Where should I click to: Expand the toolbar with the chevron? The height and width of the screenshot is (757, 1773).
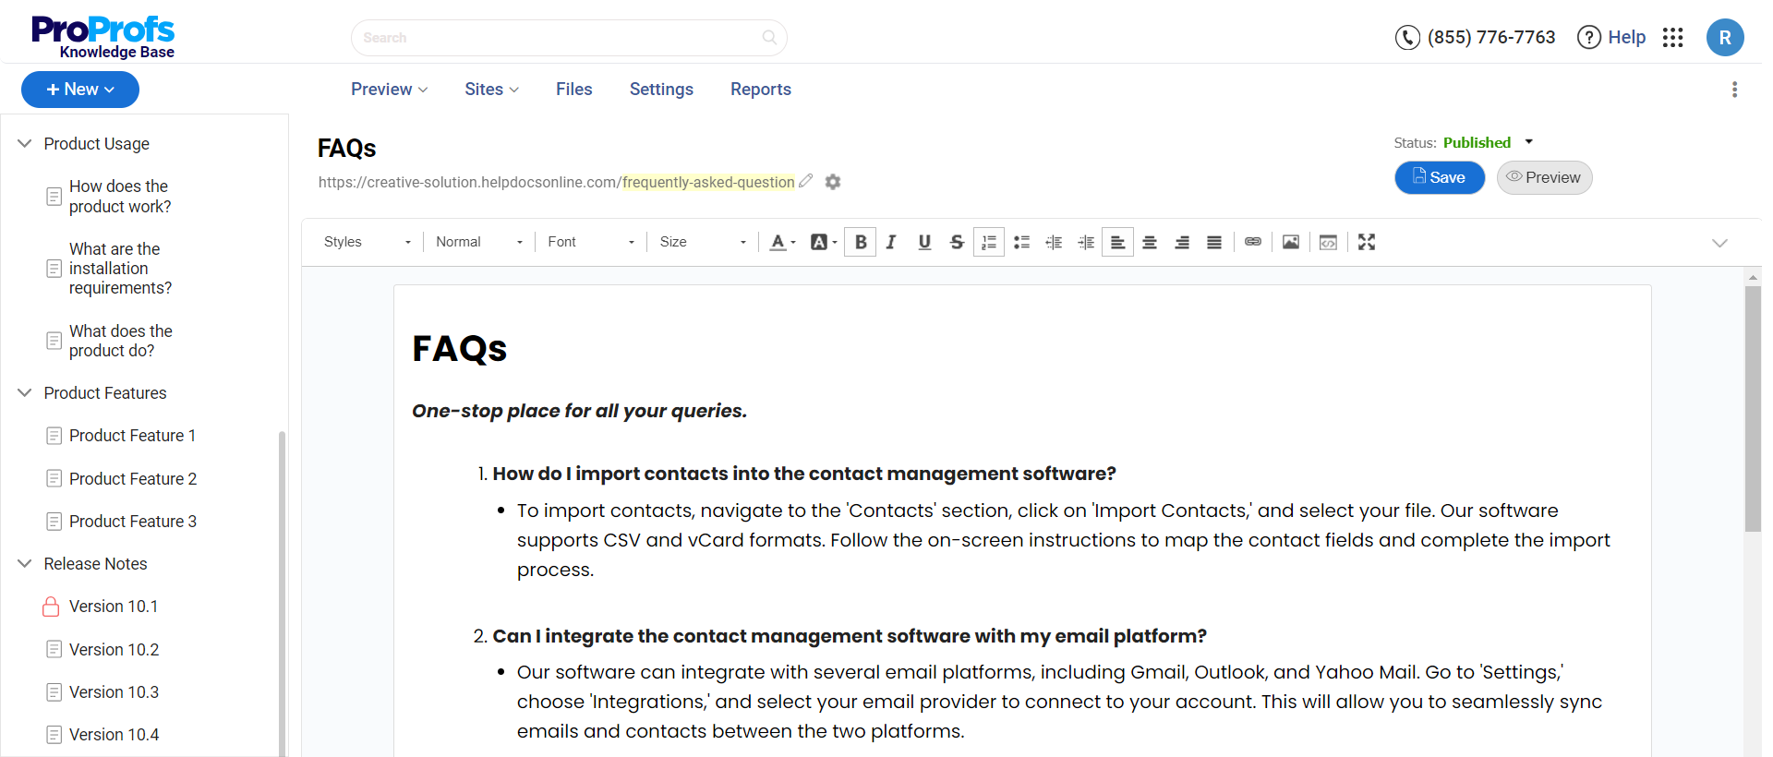pos(1719,243)
